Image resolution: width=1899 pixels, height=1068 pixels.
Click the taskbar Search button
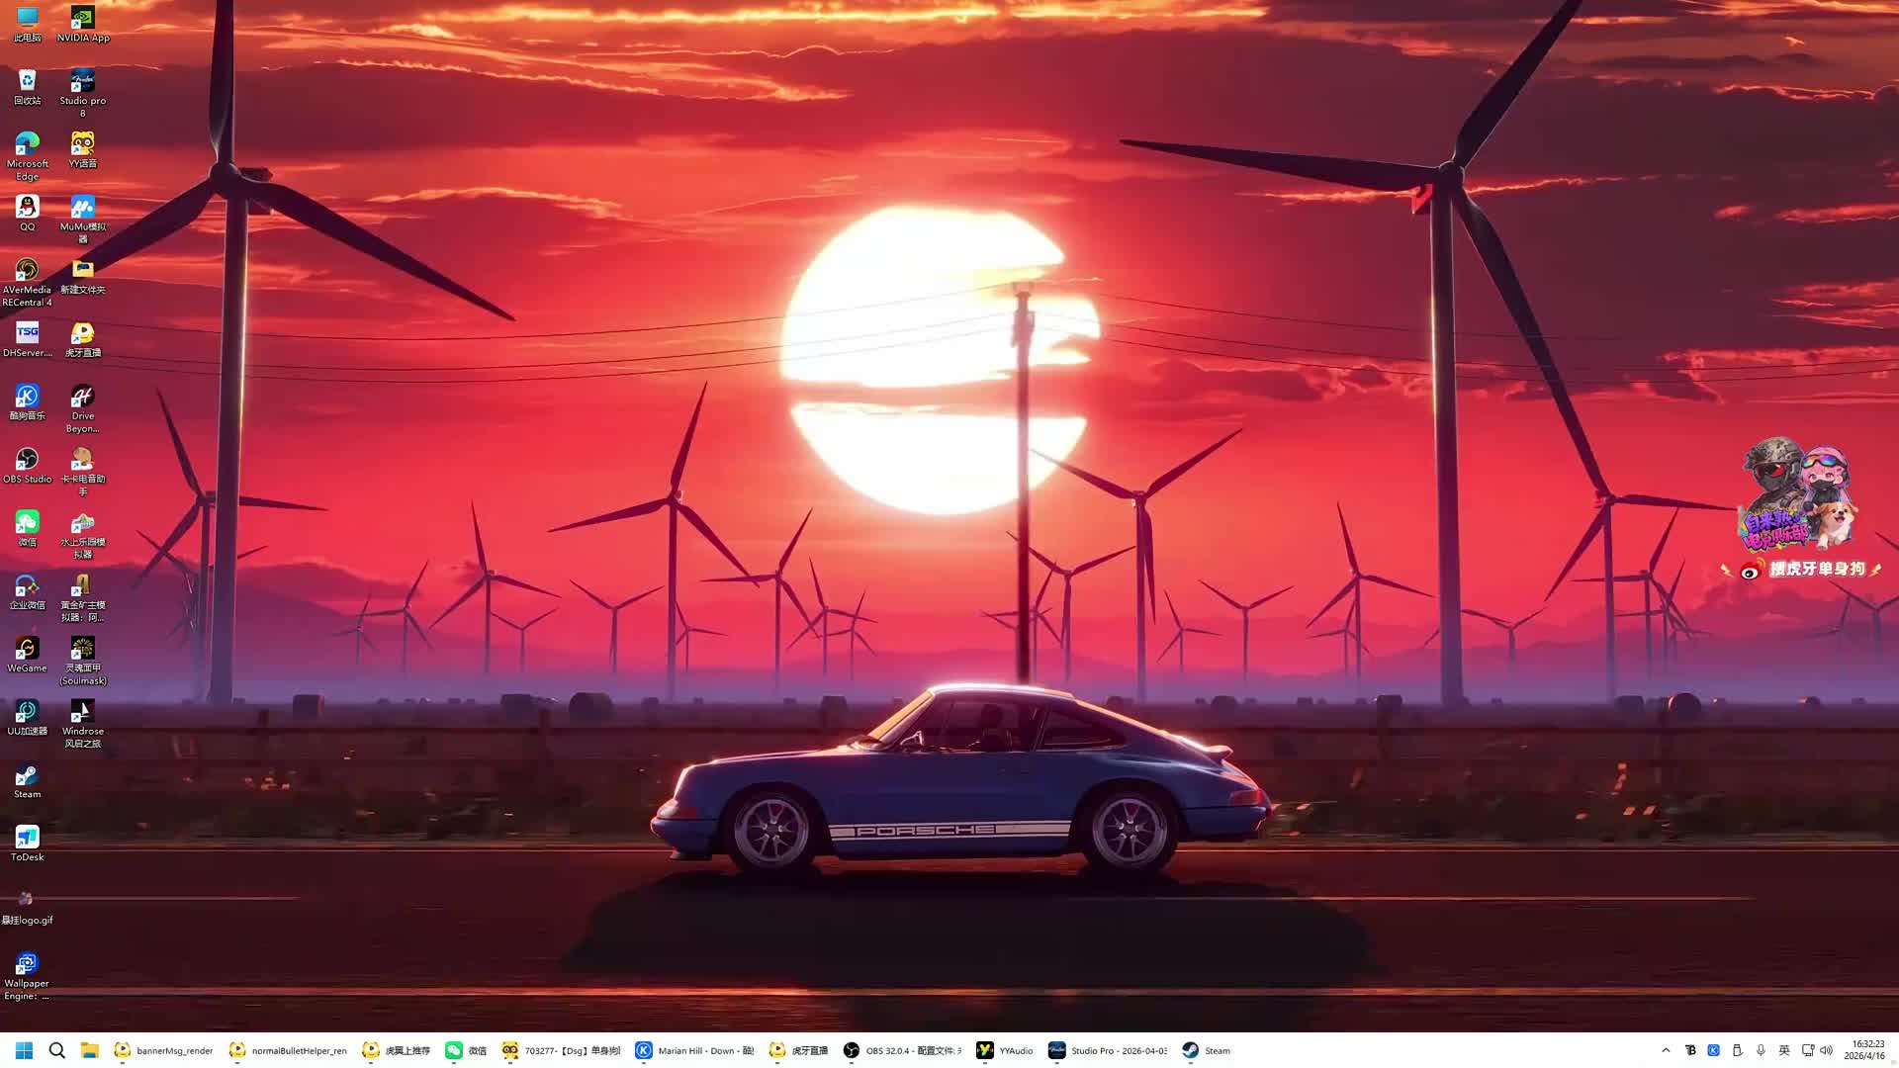click(x=57, y=1050)
